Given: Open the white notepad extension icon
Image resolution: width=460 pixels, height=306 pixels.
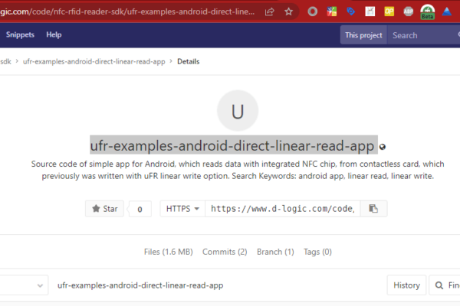Looking at the screenshot, I should pos(370,11).
